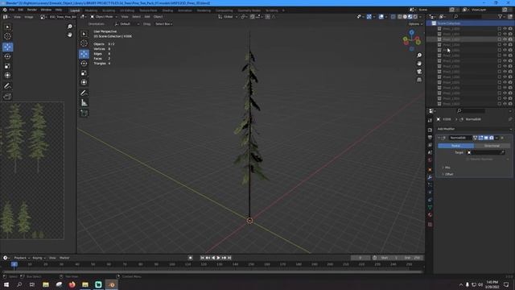Switch to the Modeling workspace tab
The height and width of the screenshot is (290, 515).
[x=91, y=10]
